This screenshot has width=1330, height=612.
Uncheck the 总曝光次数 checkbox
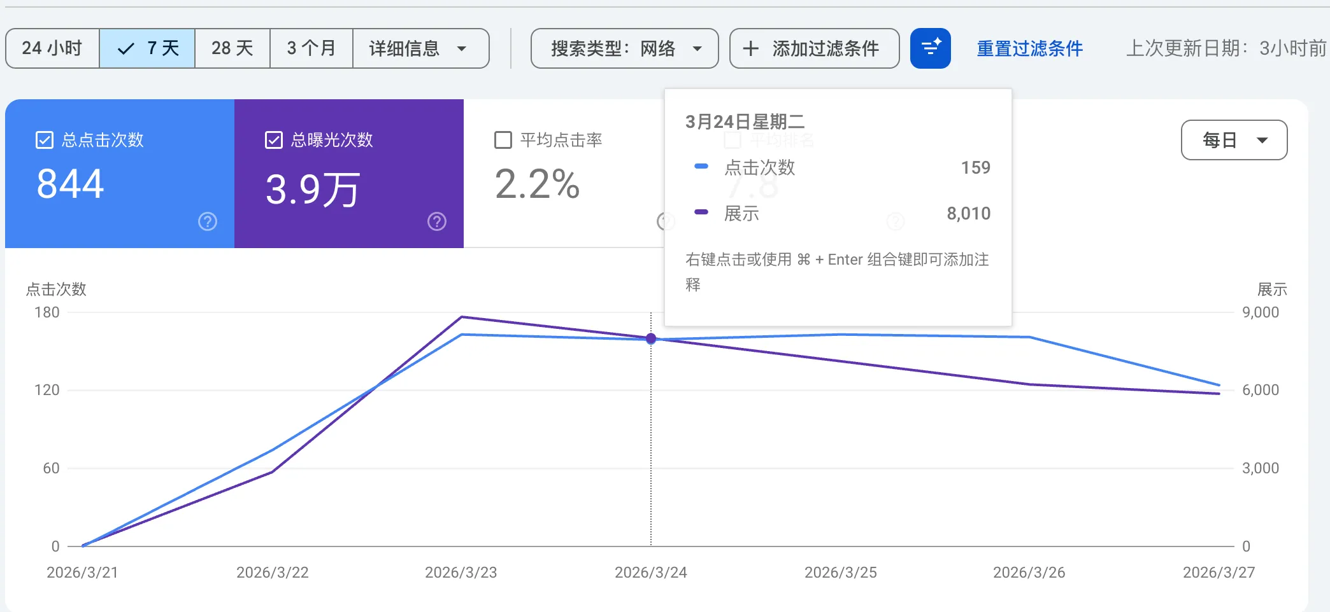pyautogui.click(x=273, y=139)
